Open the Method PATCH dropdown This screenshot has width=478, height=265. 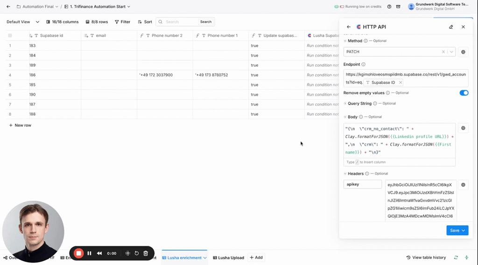(451, 52)
